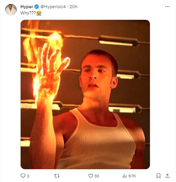
Task: Like the tweet with the heart icon
Action: point(91,176)
